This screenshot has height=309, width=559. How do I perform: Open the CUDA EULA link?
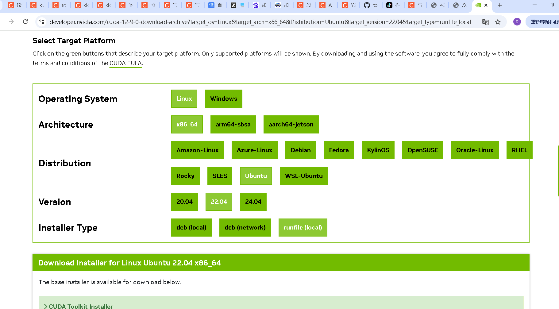point(125,63)
